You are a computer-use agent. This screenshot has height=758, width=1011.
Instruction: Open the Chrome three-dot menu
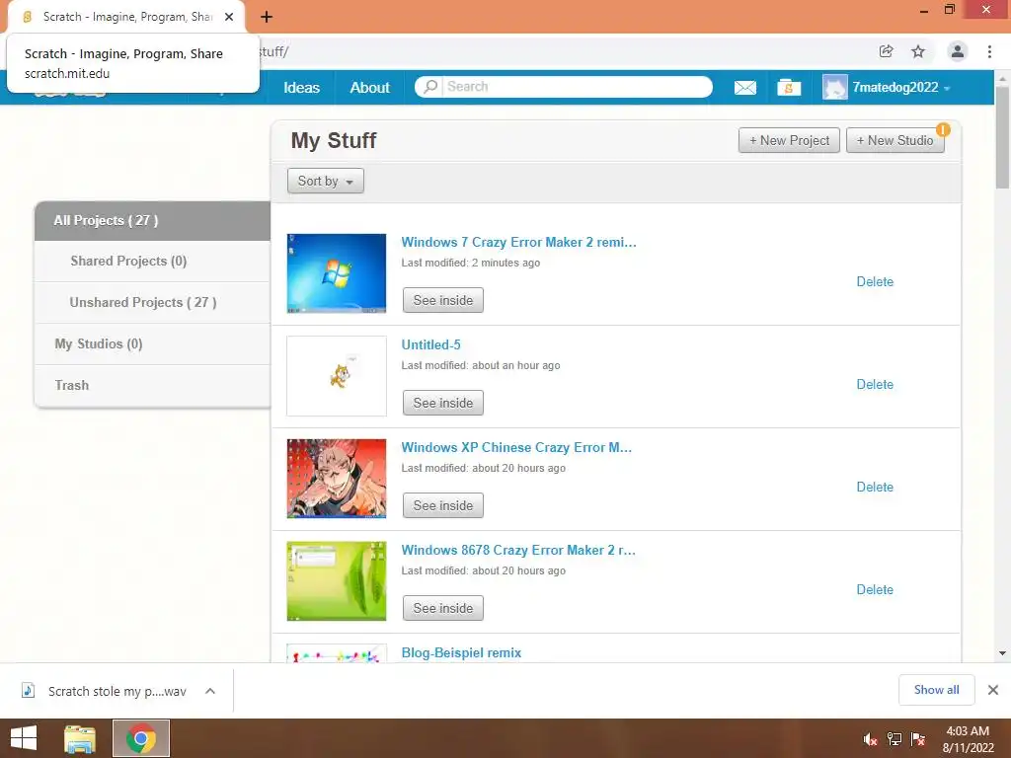point(989,51)
